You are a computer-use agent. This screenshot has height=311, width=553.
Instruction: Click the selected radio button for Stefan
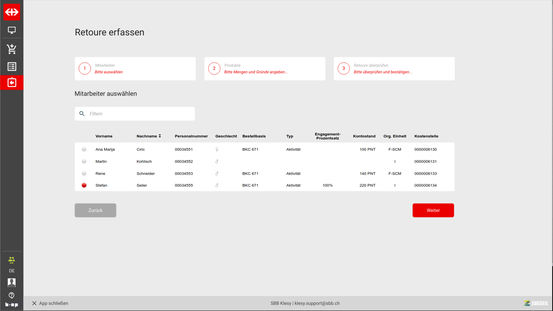[x=84, y=185]
